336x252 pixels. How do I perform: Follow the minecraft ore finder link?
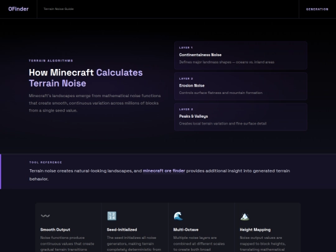pyautogui.click(x=164, y=170)
